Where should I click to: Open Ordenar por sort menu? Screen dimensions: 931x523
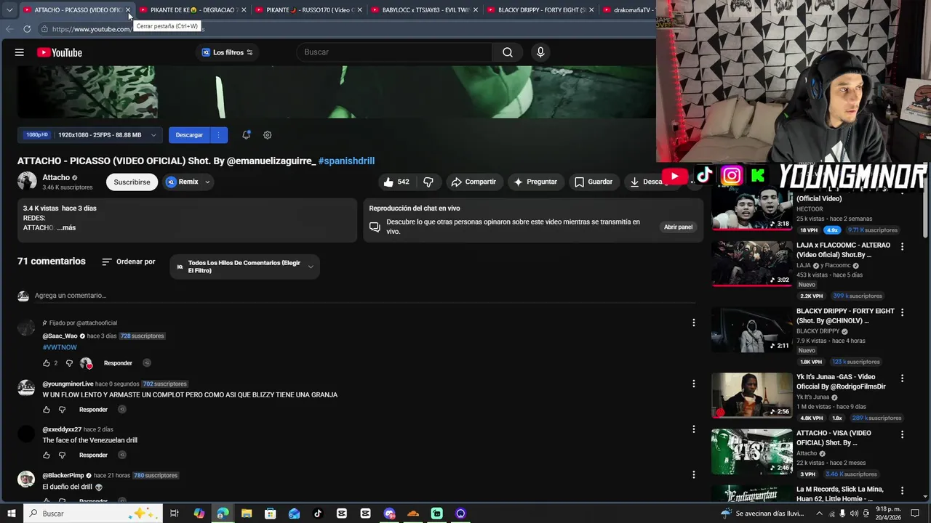pos(129,262)
